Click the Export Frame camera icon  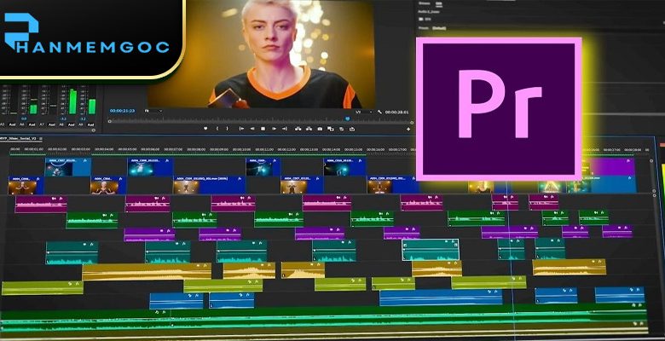point(320,129)
